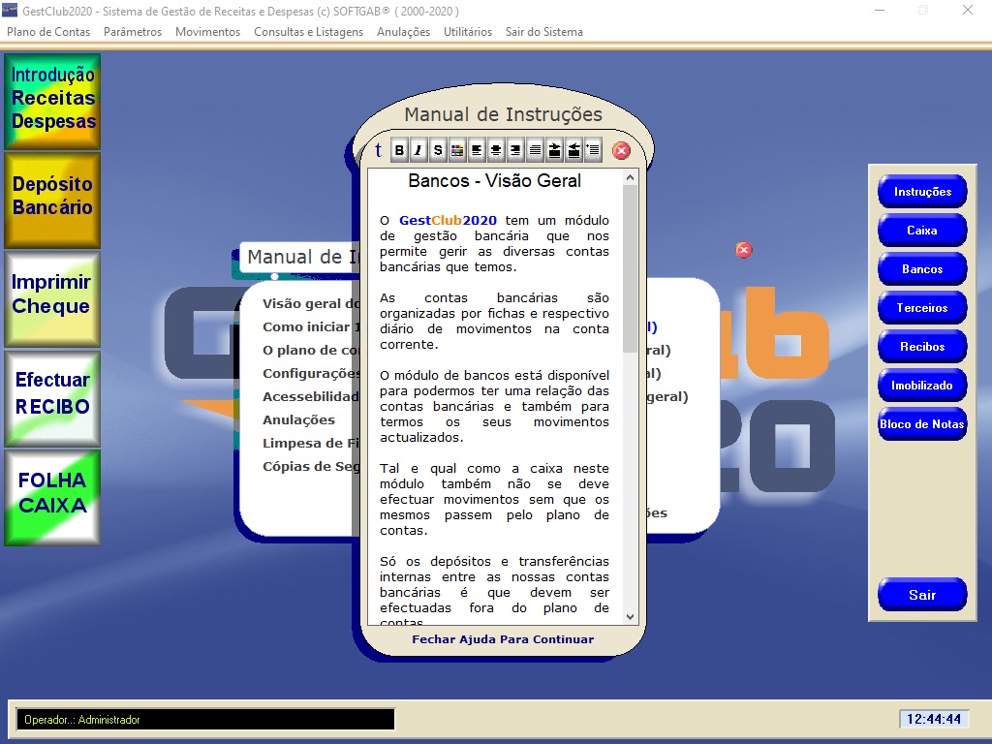
Task: Toggle bold formatting in manual toolbar
Action: tap(399, 150)
